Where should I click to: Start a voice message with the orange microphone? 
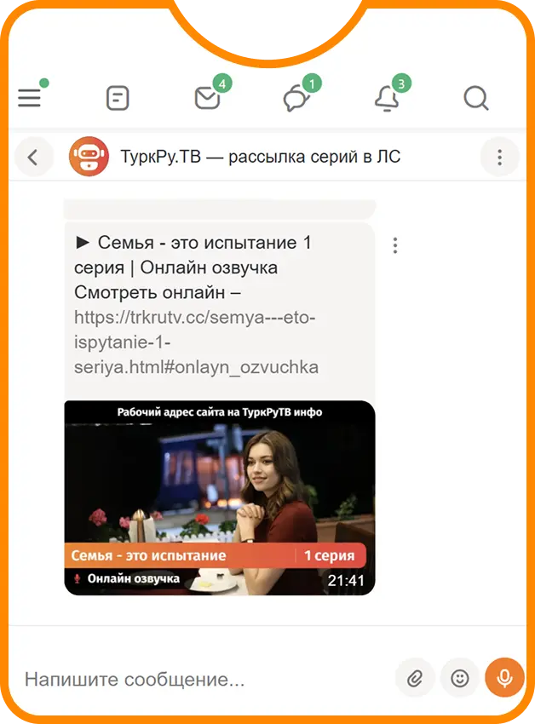click(x=504, y=678)
